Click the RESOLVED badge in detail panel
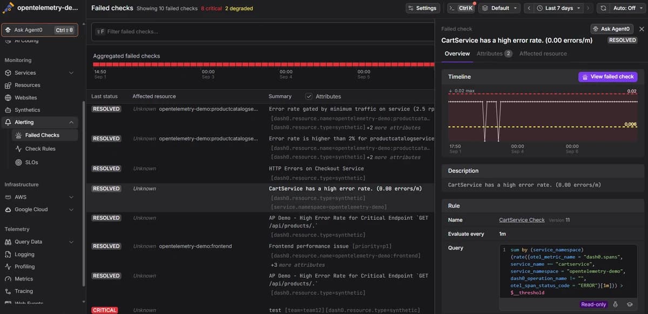The height and width of the screenshot is (314, 648). [x=622, y=40]
